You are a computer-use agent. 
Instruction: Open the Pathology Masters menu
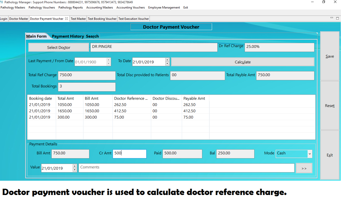pyautogui.click(x=13, y=8)
